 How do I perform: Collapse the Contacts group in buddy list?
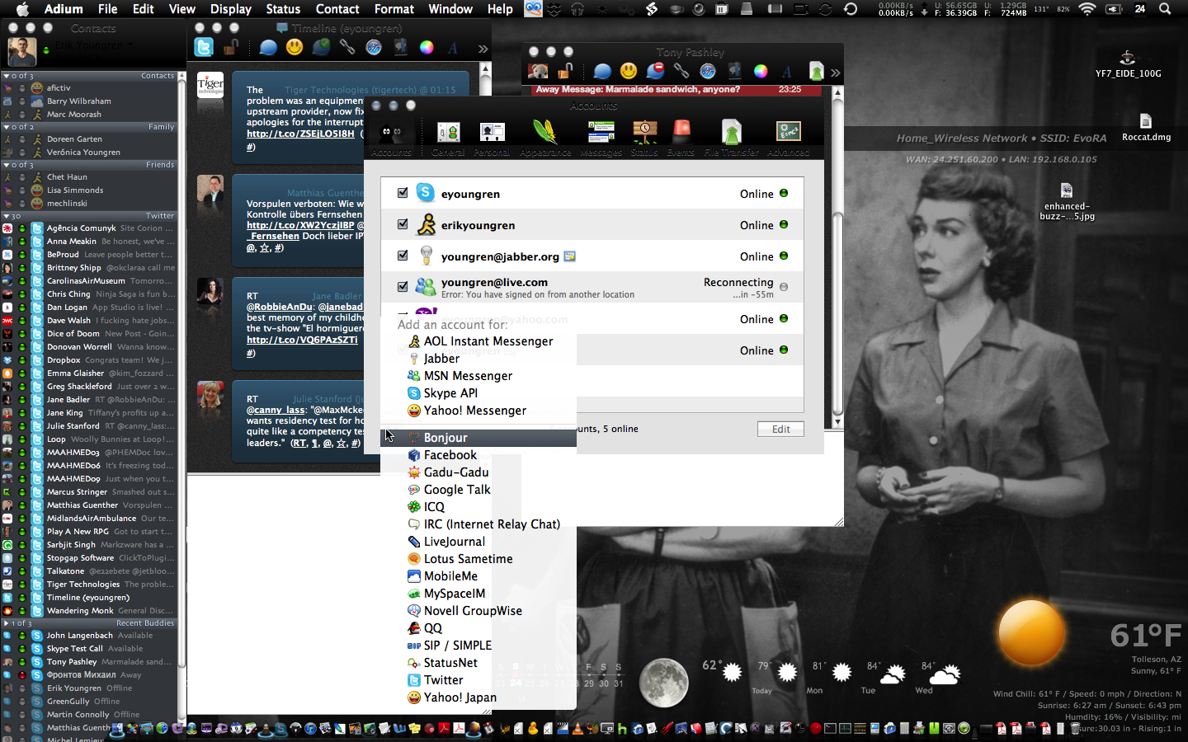click(6, 76)
